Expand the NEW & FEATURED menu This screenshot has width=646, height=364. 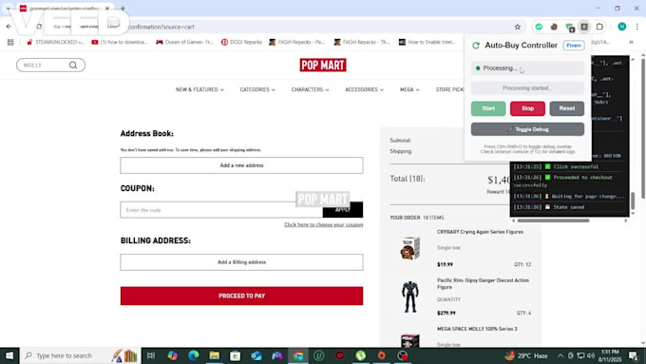pyautogui.click(x=199, y=89)
